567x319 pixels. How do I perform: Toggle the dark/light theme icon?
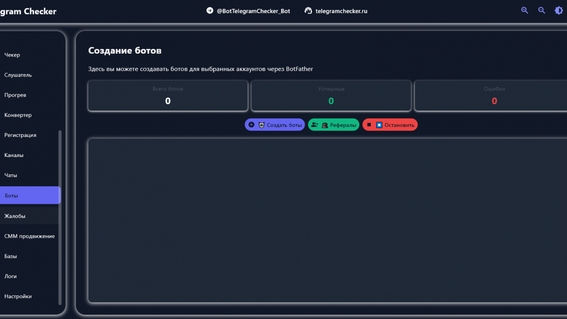click(558, 11)
